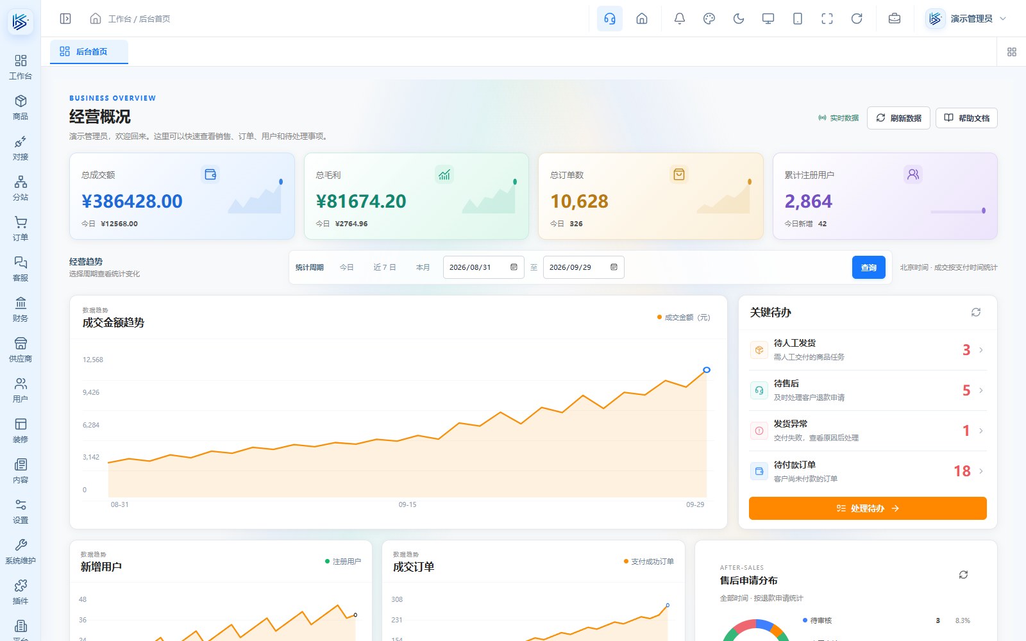Click the desktop monitor view icon
Viewport: 1026px width, 641px height.
coord(768,19)
